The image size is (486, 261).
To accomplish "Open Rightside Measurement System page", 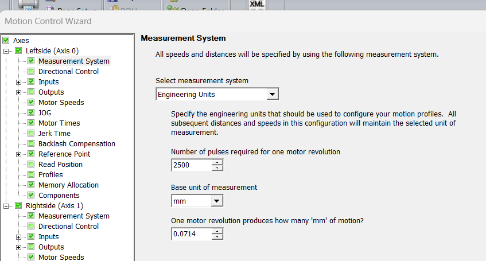I will (73, 216).
